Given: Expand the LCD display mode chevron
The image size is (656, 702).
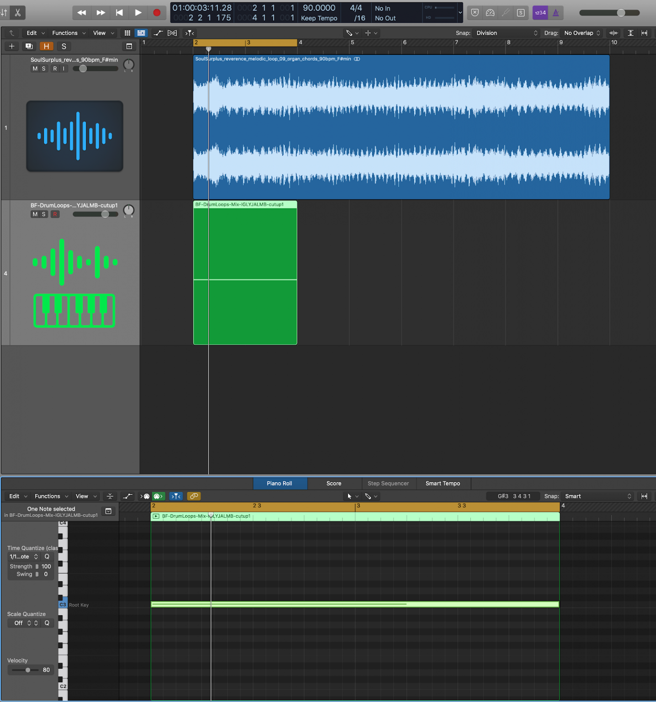Looking at the screenshot, I should (x=460, y=13).
